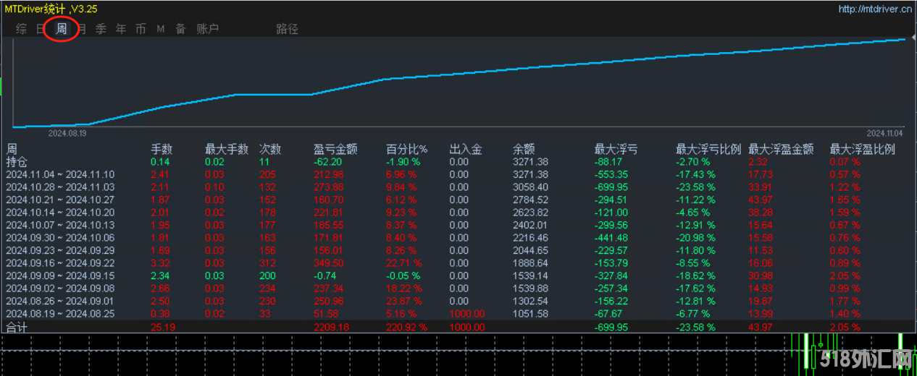Image resolution: width=917 pixels, height=376 pixels.
Task: Click the 2024.11.04 chart end date marker
Action: 884,133
